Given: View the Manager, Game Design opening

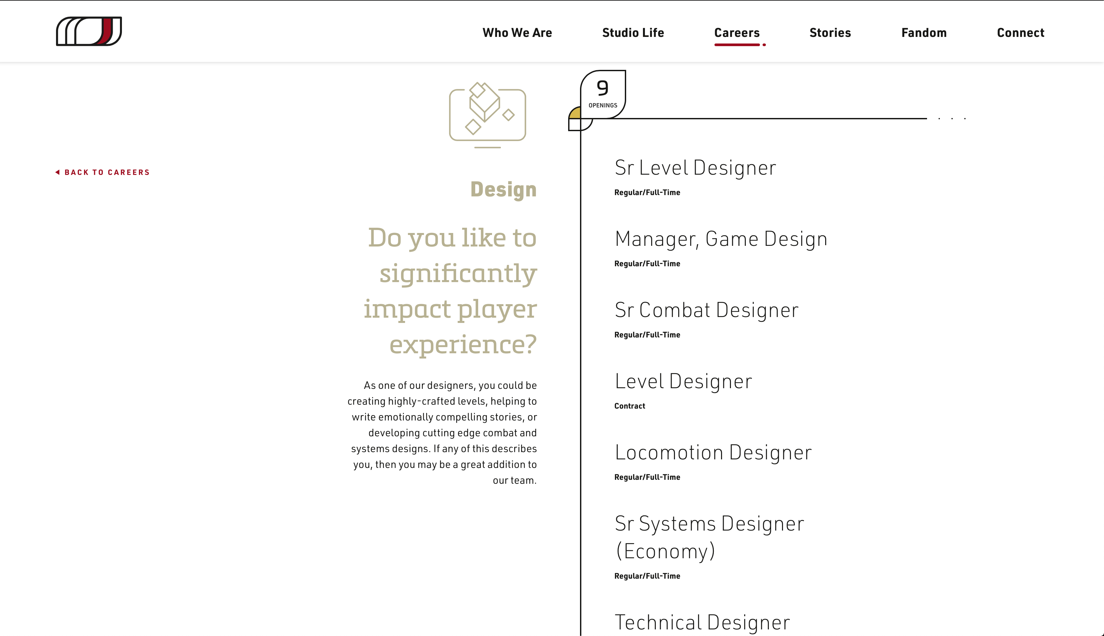Looking at the screenshot, I should (721, 239).
